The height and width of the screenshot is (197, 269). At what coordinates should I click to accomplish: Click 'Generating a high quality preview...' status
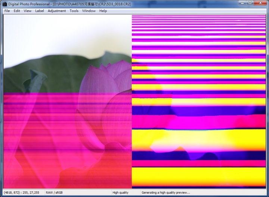[166, 193]
